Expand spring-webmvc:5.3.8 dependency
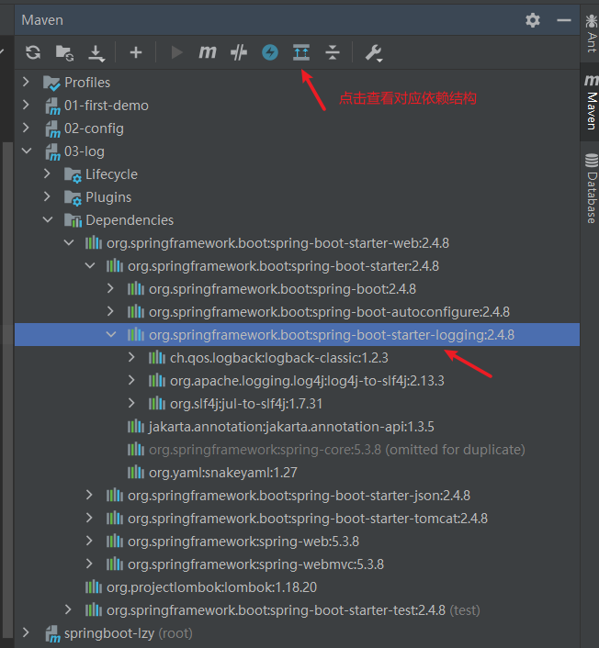Image resolution: width=599 pixels, height=648 pixels. pyautogui.click(x=89, y=564)
